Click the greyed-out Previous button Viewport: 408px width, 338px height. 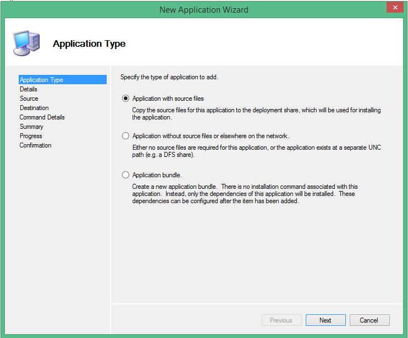pyautogui.click(x=281, y=320)
